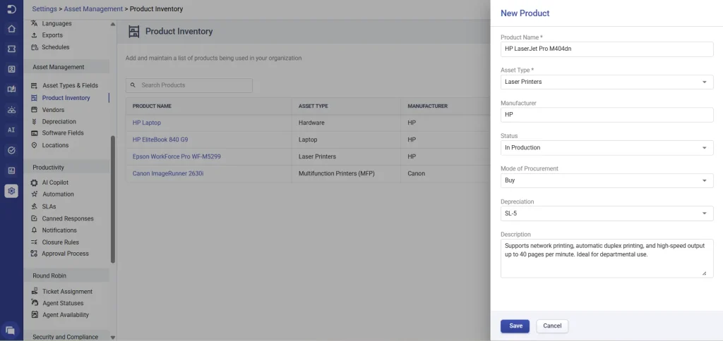Click the Automation icon in sidebar
Screen dimensions: 723x341
coord(34,194)
